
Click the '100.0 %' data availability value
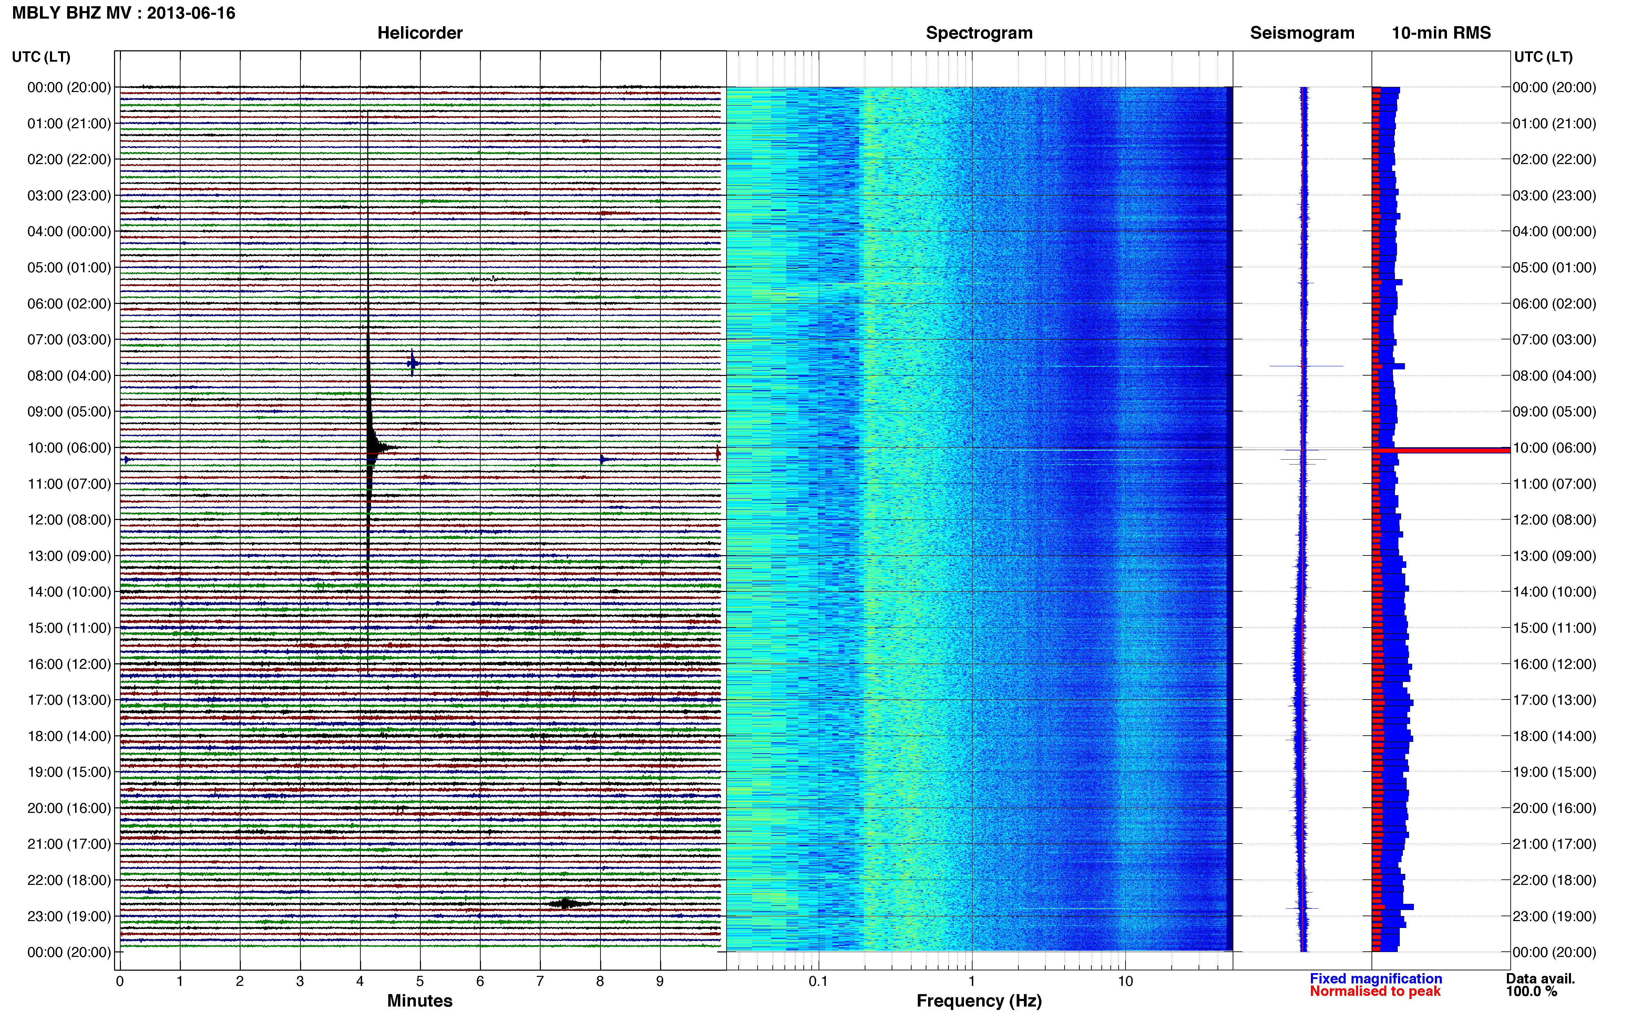pyautogui.click(x=1531, y=991)
